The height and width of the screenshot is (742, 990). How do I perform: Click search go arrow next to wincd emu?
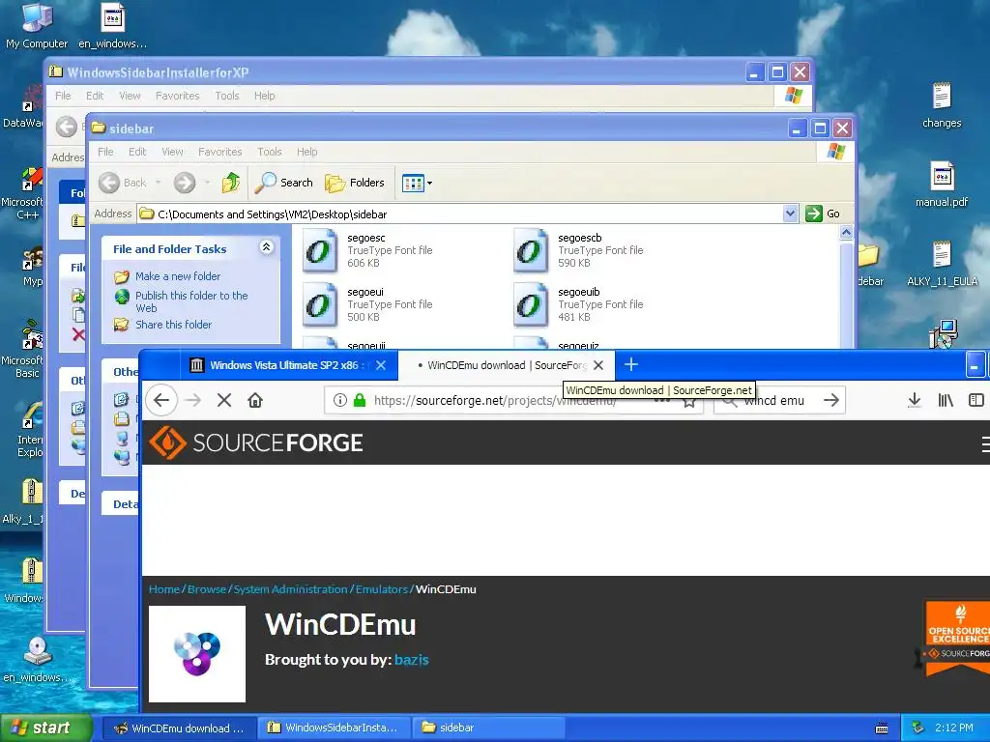pyautogui.click(x=831, y=400)
